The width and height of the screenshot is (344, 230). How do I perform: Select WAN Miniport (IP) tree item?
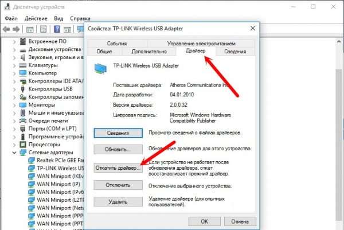(x=57, y=185)
